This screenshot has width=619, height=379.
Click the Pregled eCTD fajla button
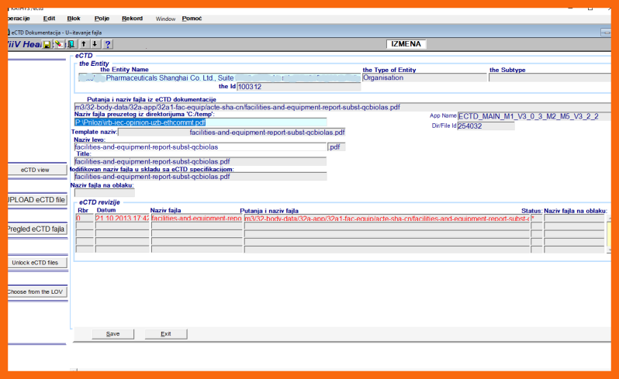point(35,229)
